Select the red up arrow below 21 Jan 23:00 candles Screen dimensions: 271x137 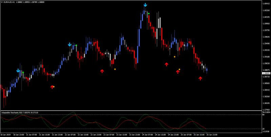(52, 87)
